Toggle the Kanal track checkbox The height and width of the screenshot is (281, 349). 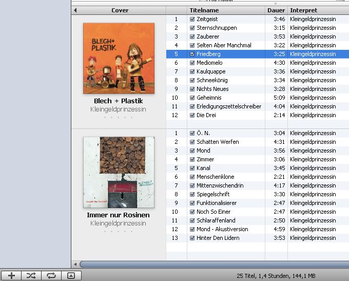coord(192,168)
